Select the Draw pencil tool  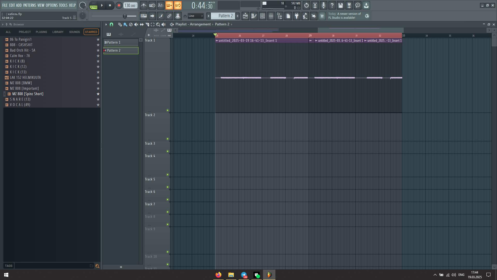pyautogui.click(x=120, y=24)
